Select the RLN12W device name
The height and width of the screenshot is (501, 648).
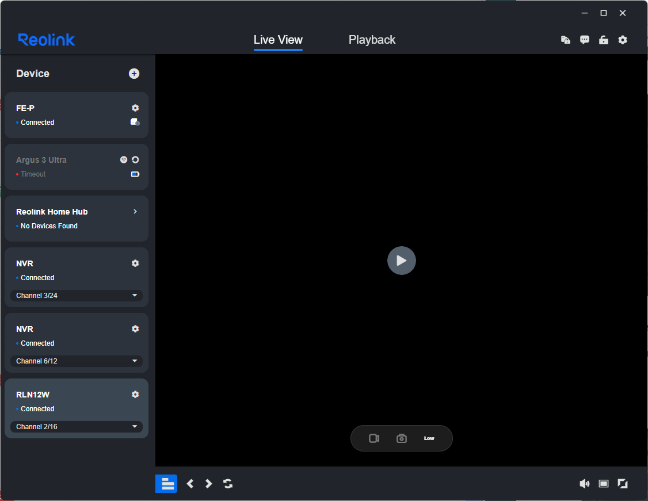33,395
